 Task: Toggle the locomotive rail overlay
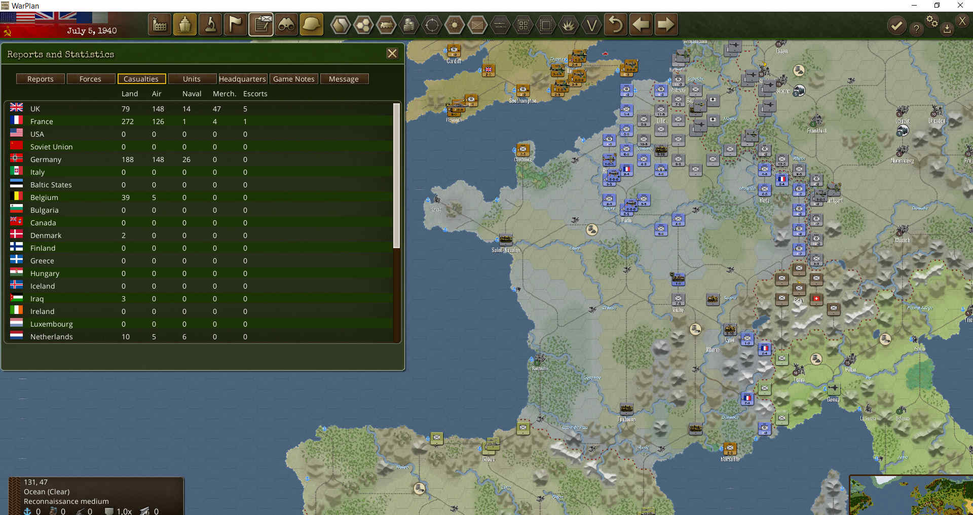point(386,24)
